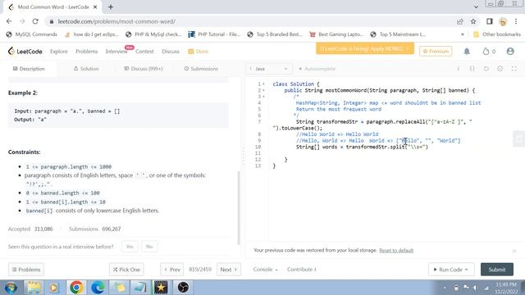
Task: Reload the page with the refresh icon
Action: tap(35, 21)
